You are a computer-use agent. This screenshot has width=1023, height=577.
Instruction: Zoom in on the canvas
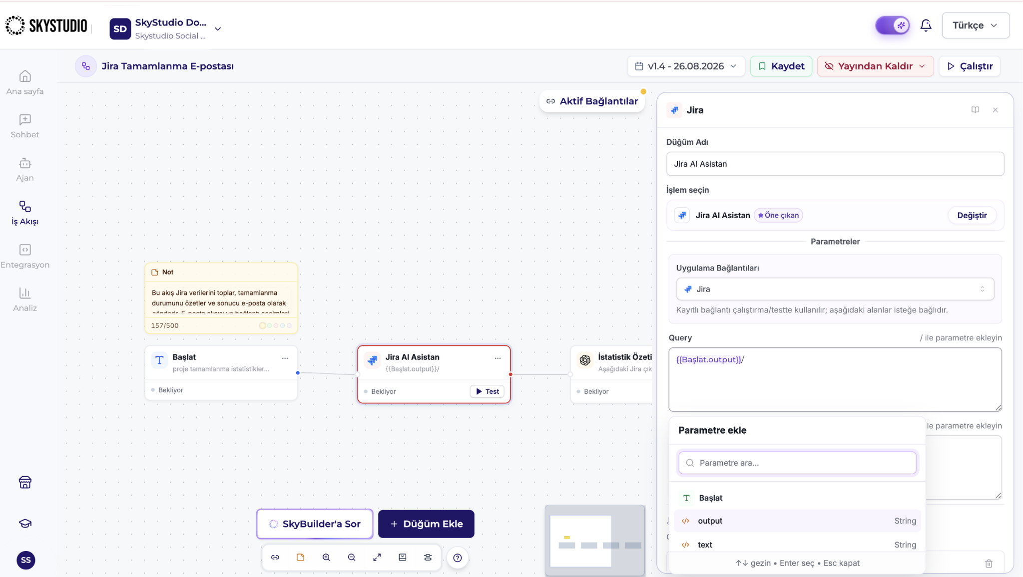[326, 558]
